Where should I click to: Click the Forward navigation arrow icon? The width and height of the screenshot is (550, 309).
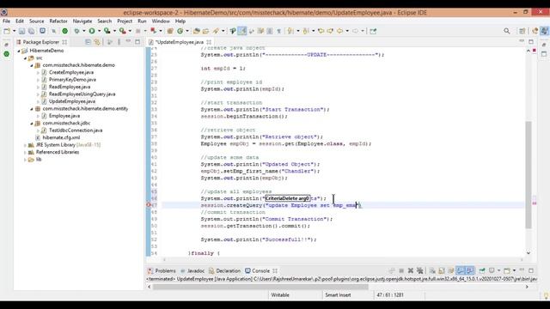click(x=355, y=31)
